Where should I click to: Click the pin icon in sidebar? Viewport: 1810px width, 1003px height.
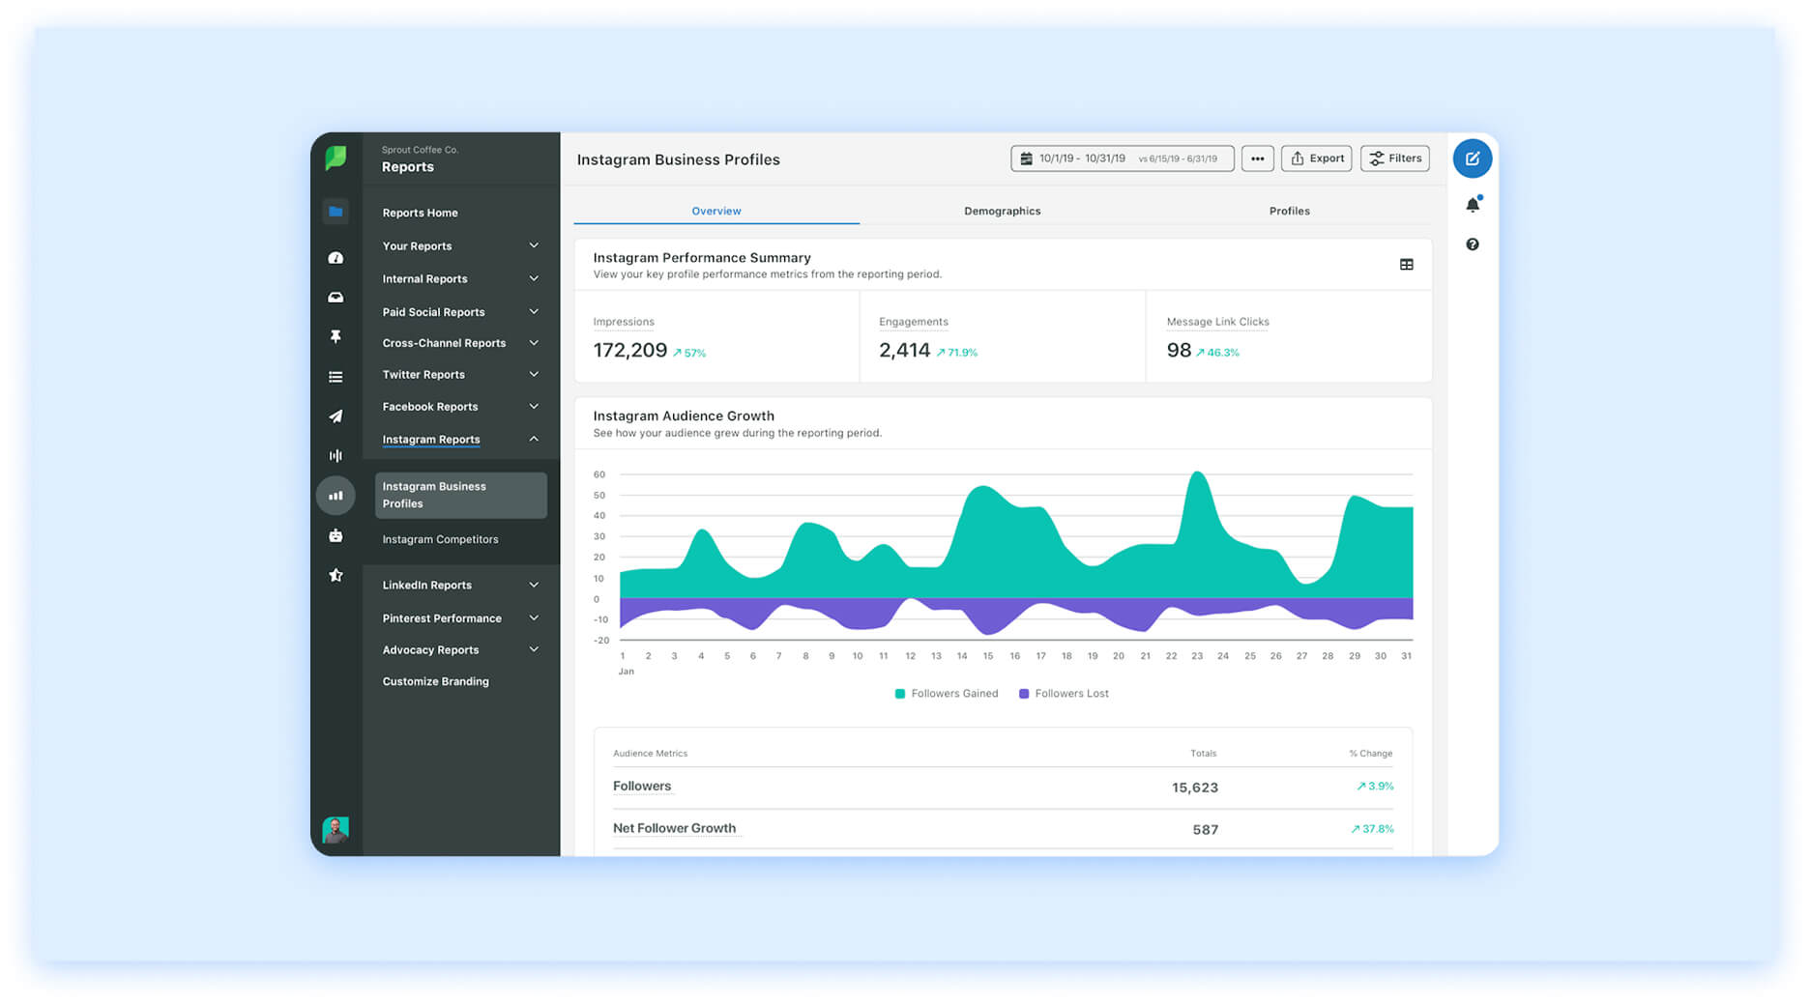(336, 336)
